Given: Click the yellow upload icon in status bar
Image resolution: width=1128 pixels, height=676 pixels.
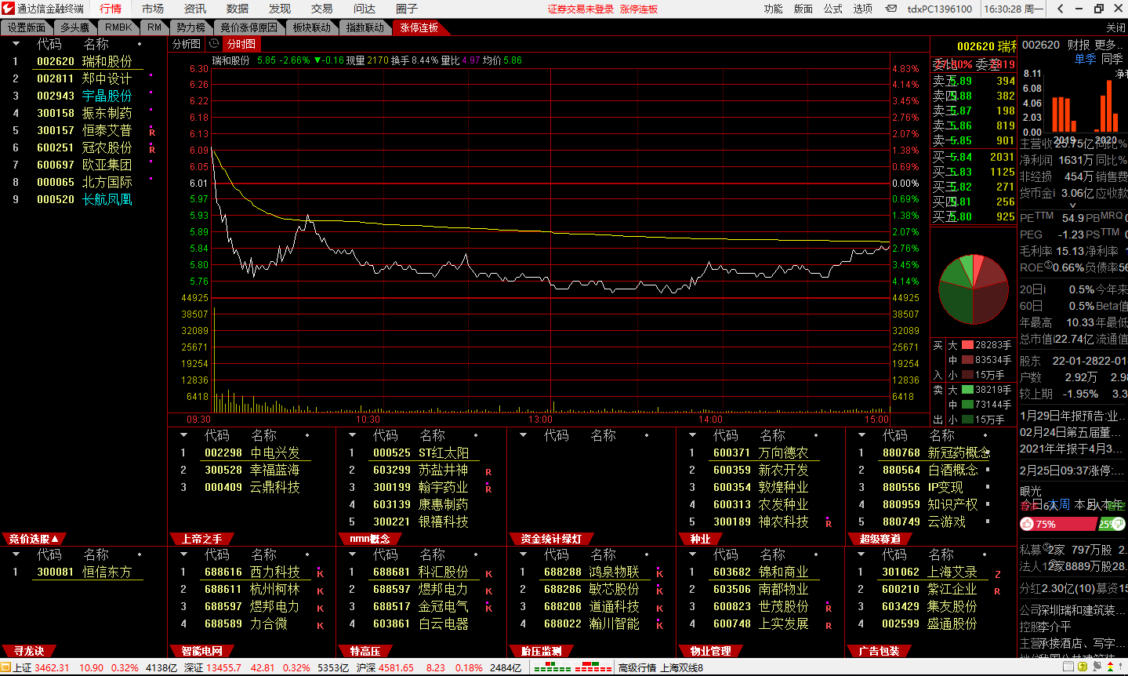Looking at the screenshot, I should pos(1083,667).
